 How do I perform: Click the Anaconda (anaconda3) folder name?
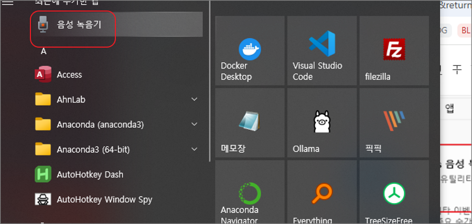click(x=100, y=125)
